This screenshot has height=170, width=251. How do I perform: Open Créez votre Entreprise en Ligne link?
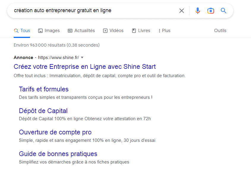tap(85, 67)
